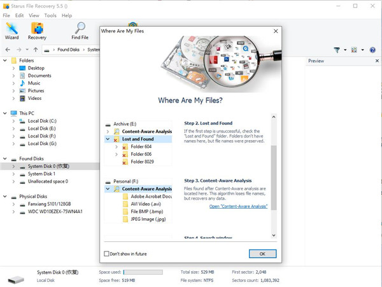The height and width of the screenshot is (287, 382).
Task: Open the Find File search tool
Action: pyautogui.click(x=80, y=31)
